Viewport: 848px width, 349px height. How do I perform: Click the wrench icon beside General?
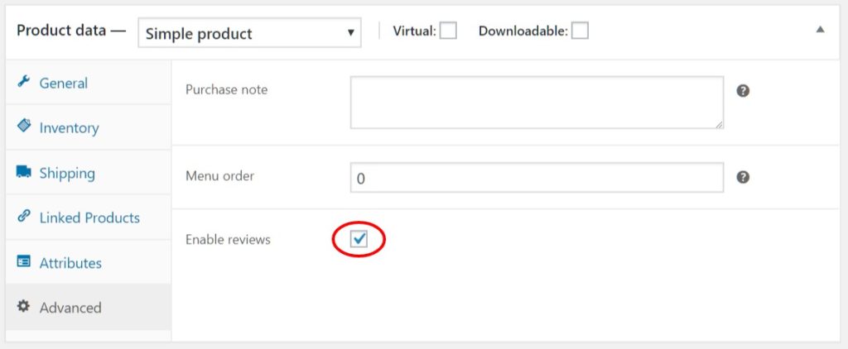pos(23,82)
